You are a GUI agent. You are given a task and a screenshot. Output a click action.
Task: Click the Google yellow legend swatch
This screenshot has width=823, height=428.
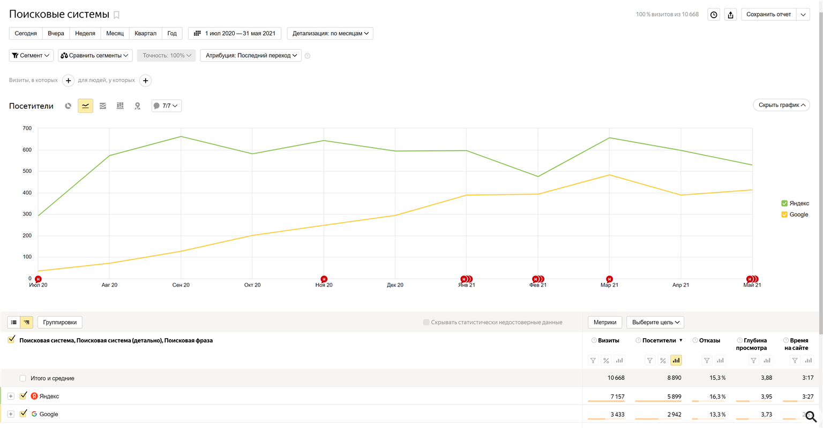point(784,215)
